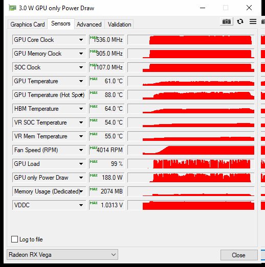Click the 1.0313 V VDDC value
Viewport: 265px width, 267px height.
tap(107, 205)
